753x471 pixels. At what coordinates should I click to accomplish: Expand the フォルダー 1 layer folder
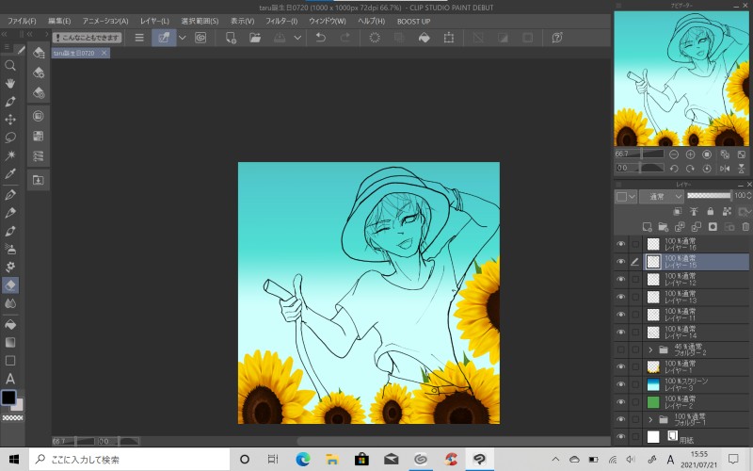[650, 419]
